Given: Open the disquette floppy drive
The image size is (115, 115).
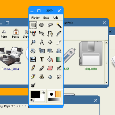Looking at the screenshot, I should 91,56.
